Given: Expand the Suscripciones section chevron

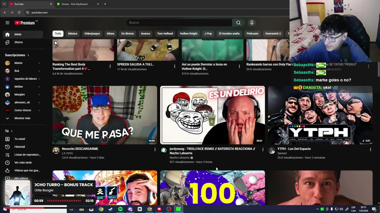Looking at the screenshot, I should tap(28, 55).
